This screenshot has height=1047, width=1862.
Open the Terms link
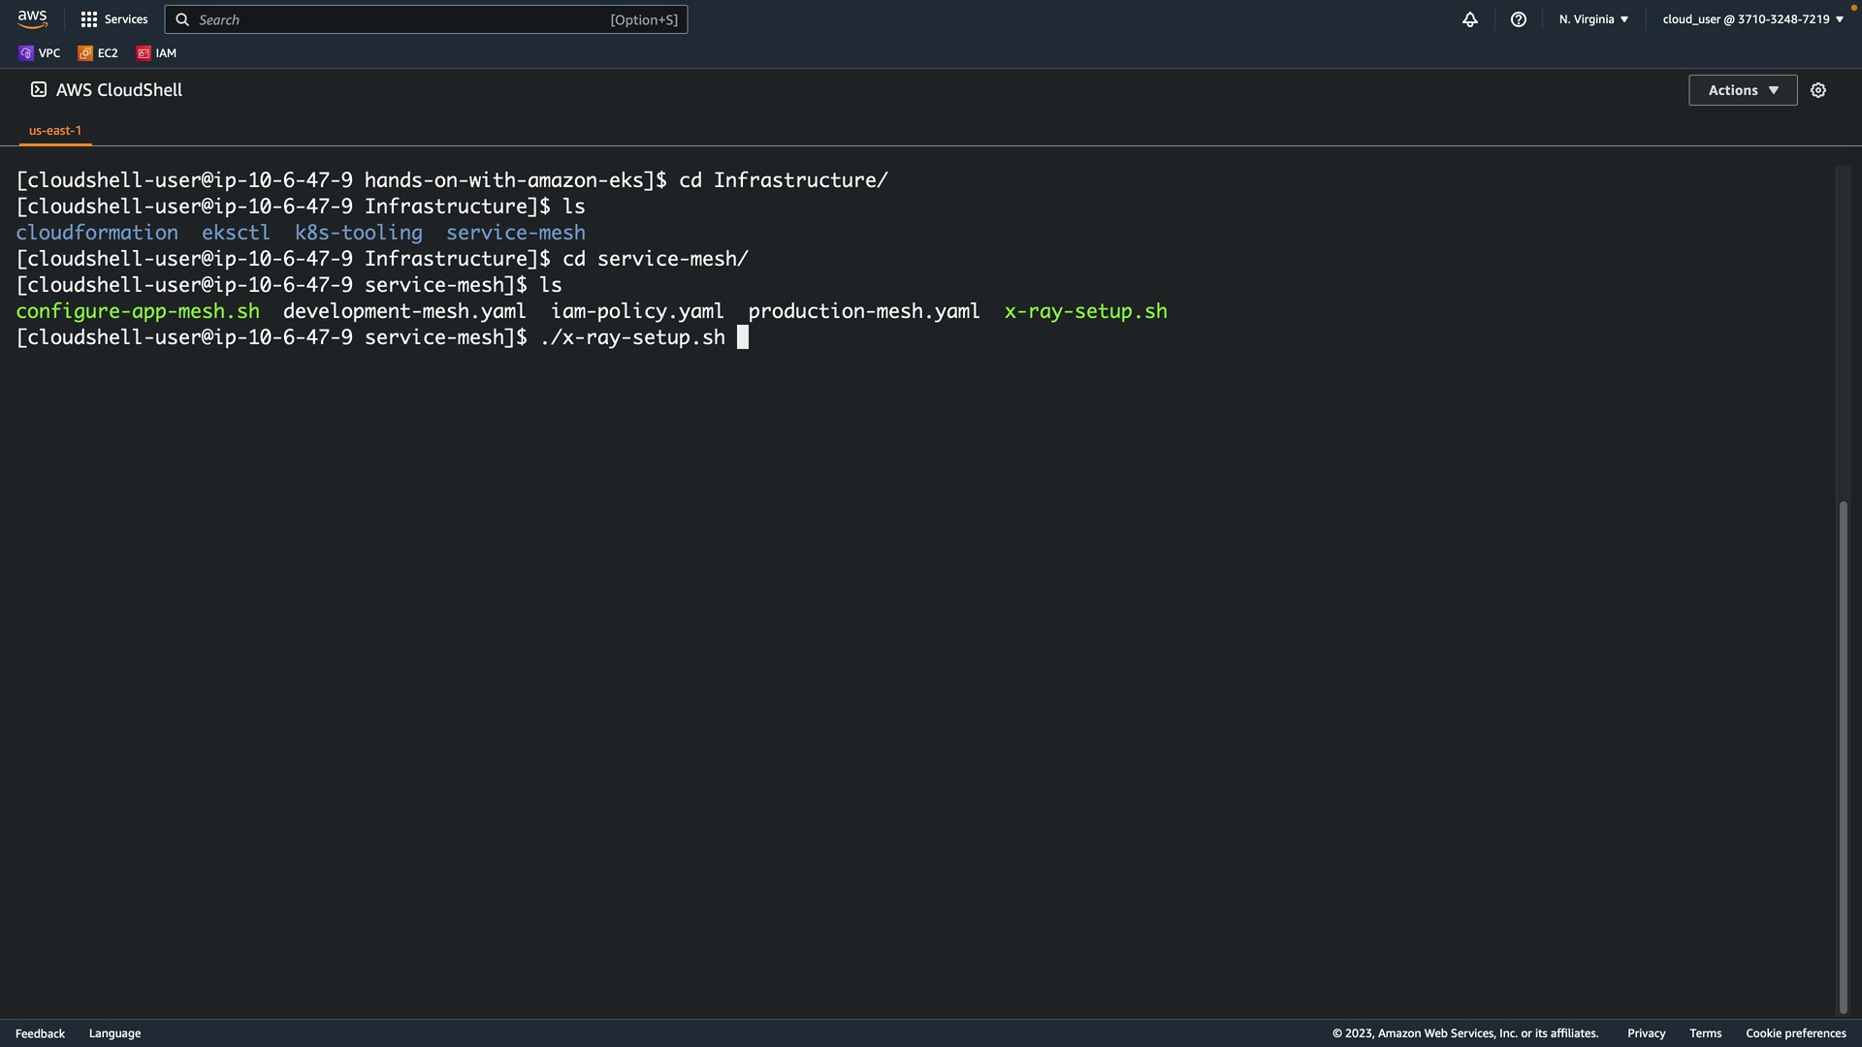click(x=1705, y=1033)
